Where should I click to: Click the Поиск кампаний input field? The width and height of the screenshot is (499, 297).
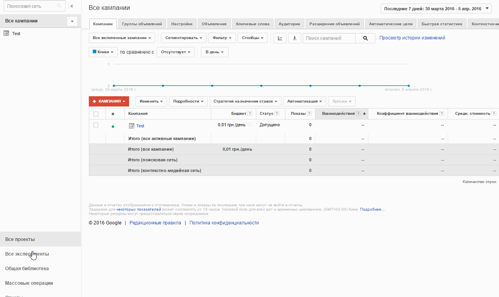[x=329, y=38]
